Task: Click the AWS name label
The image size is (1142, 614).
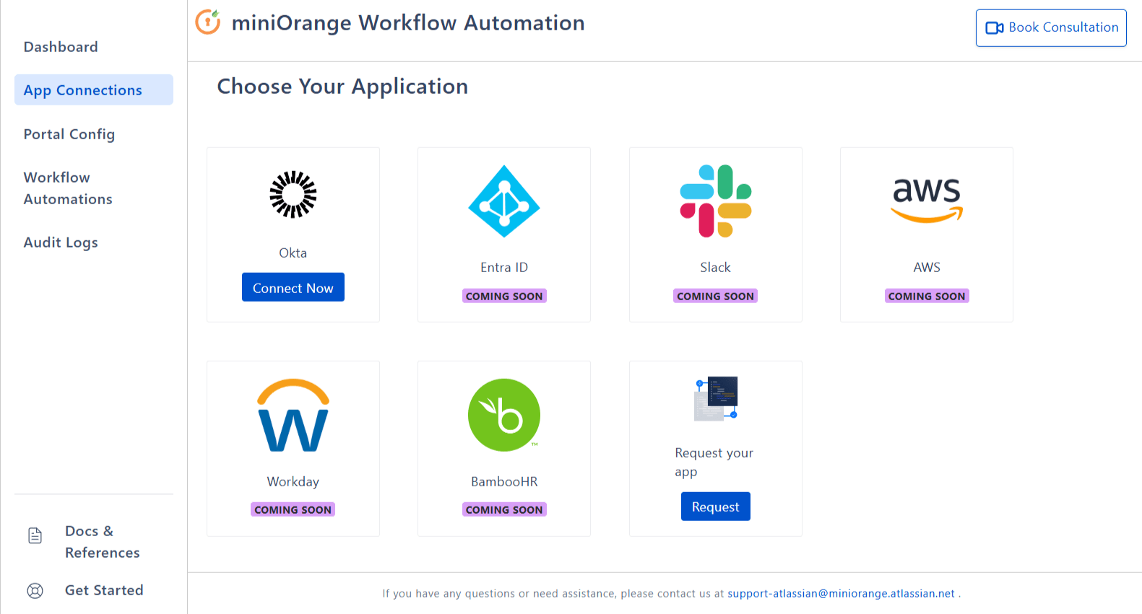Action: click(927, 267)
